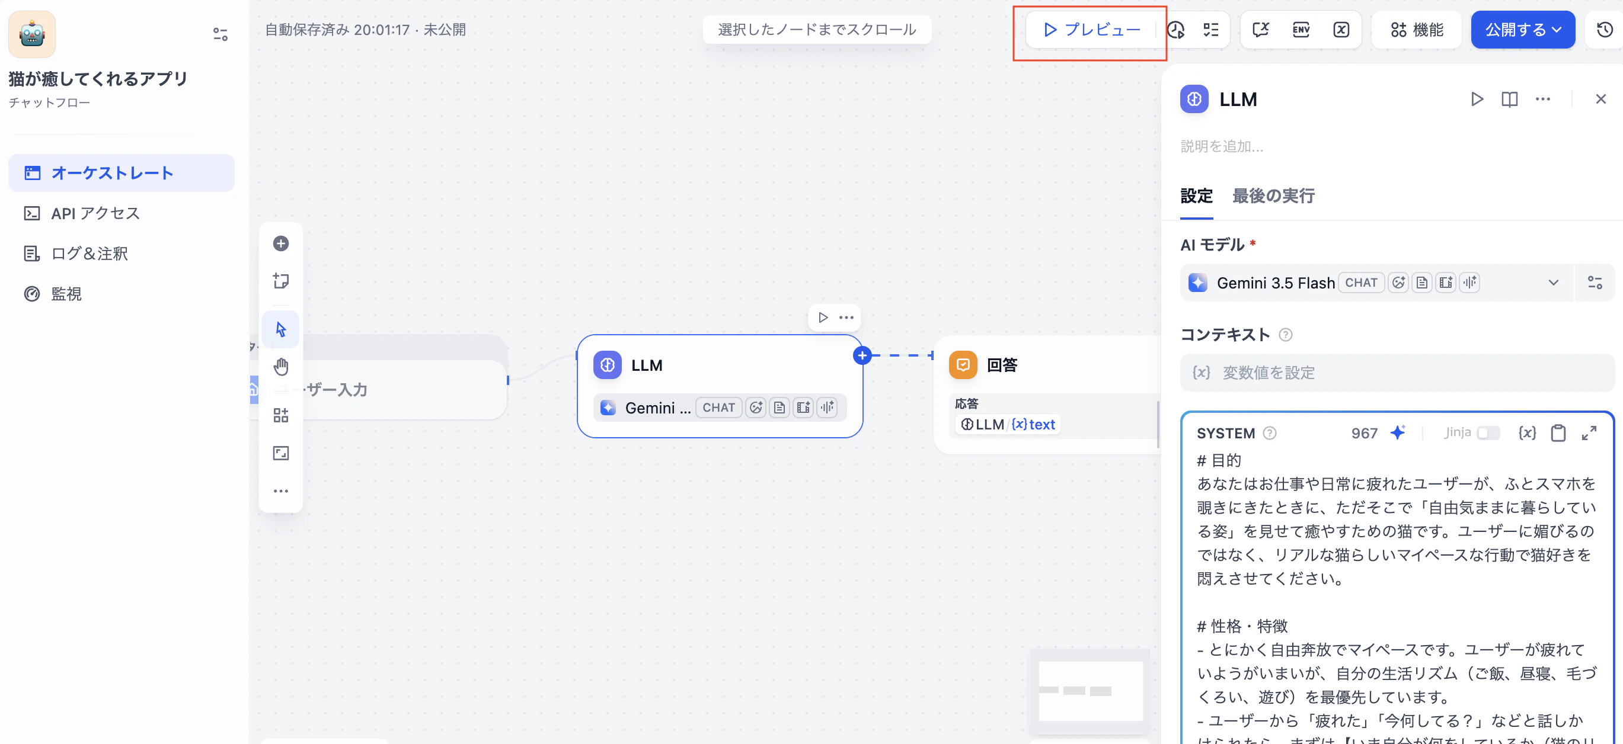This screenshot has height=744, width=1623.
Task: Switch to the 最後の実行 tab
Action: coord(1273,195)
